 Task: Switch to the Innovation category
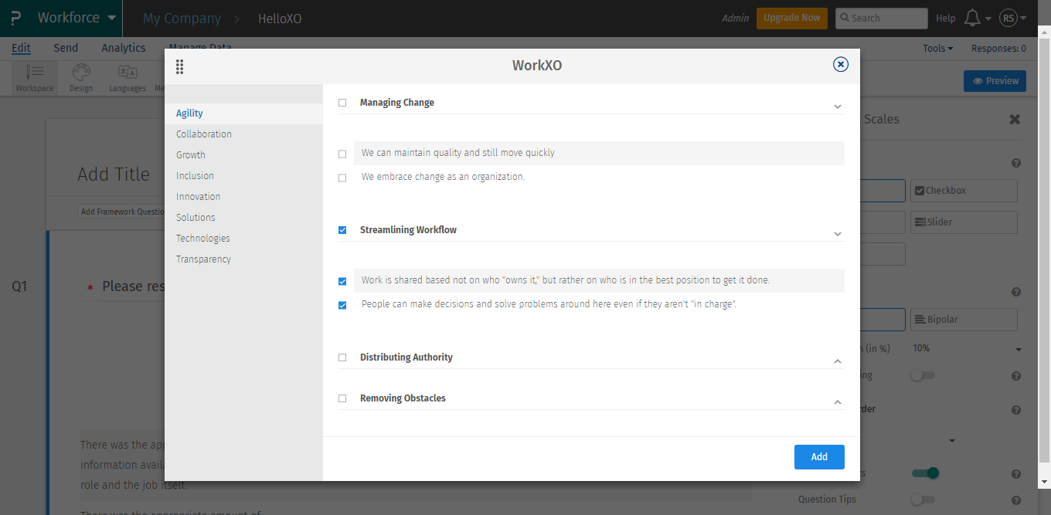(198, 197)
